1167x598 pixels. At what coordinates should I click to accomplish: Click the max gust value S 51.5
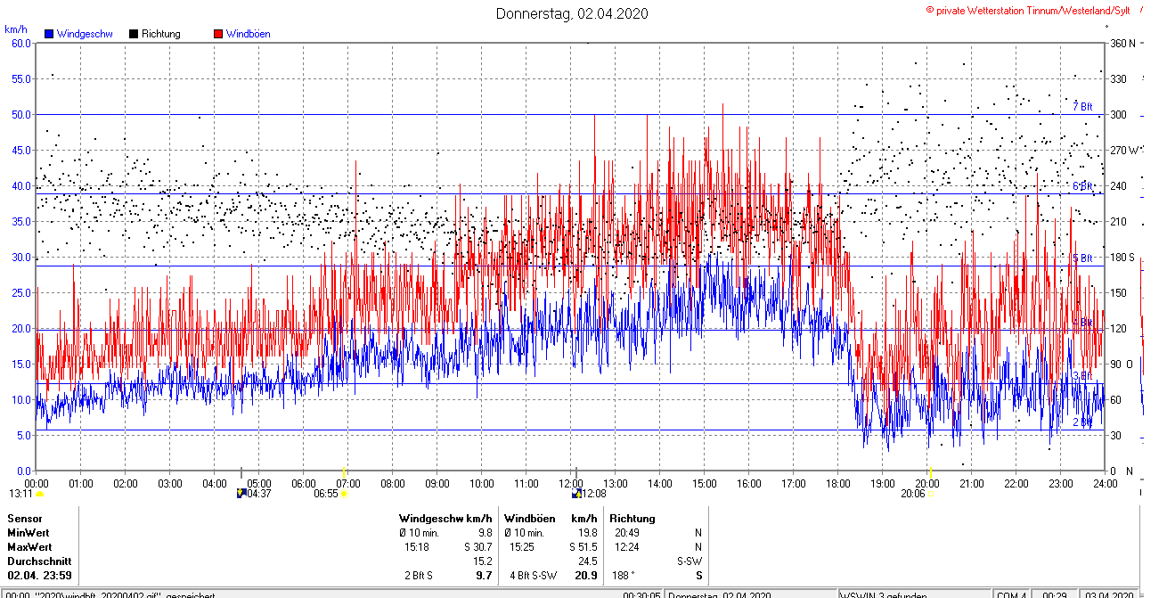[583, 546]
